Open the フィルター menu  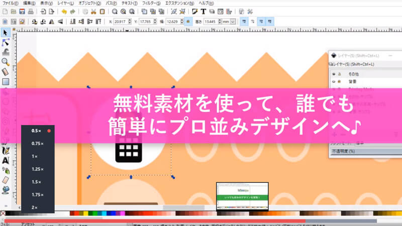pyautogui.click(x=151, y=3)
